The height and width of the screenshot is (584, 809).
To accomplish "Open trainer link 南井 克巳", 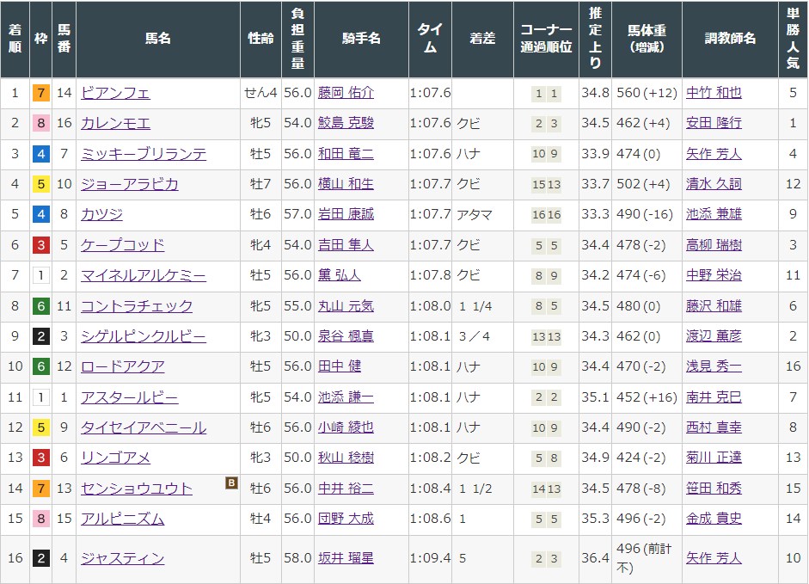I will coord(714,397).
